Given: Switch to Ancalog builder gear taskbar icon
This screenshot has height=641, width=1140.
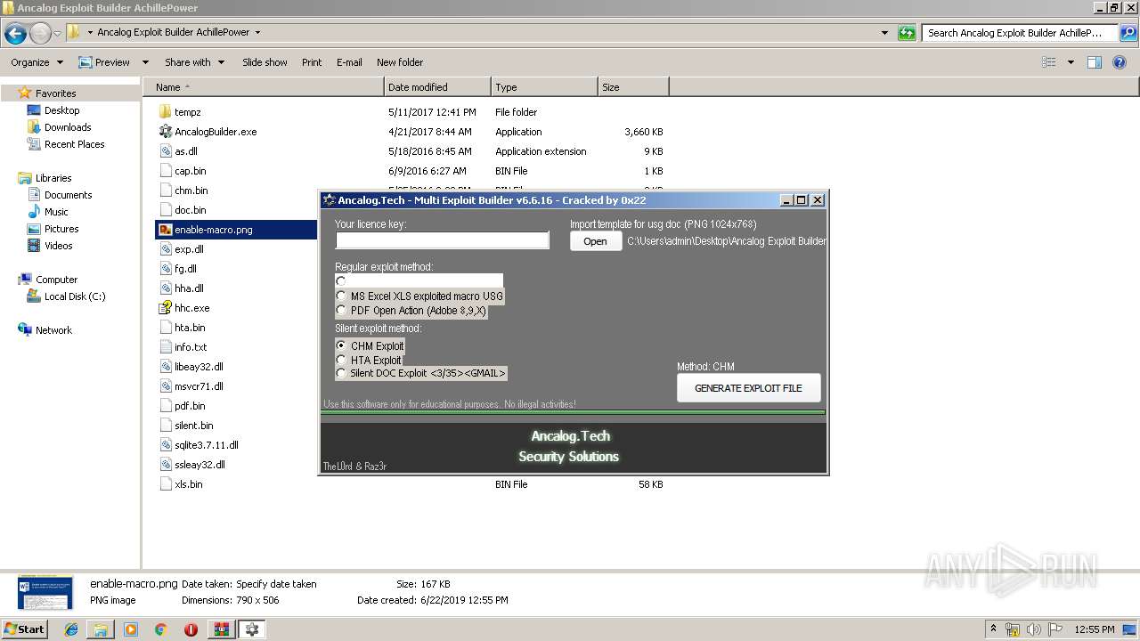Looking at the screenshot, I should (x=252, y=629).
